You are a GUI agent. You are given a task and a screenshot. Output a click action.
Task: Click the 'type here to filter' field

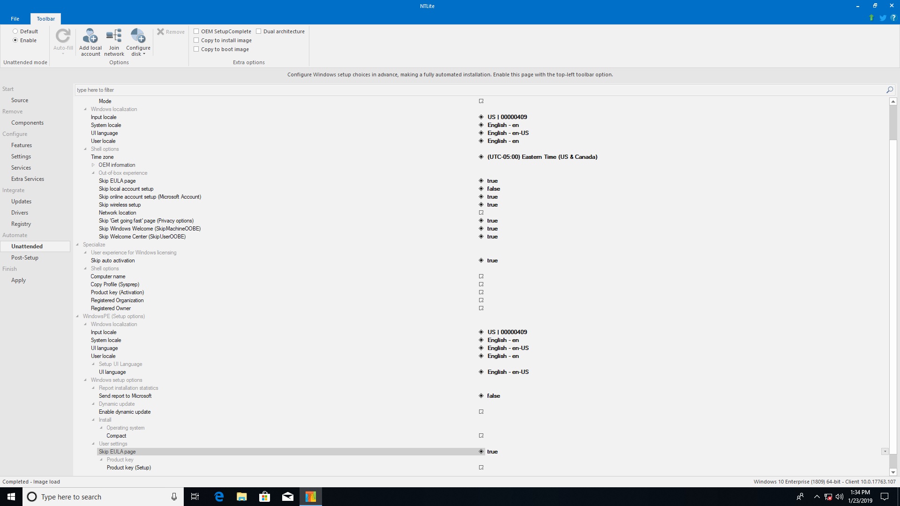[x=480, y=90]
